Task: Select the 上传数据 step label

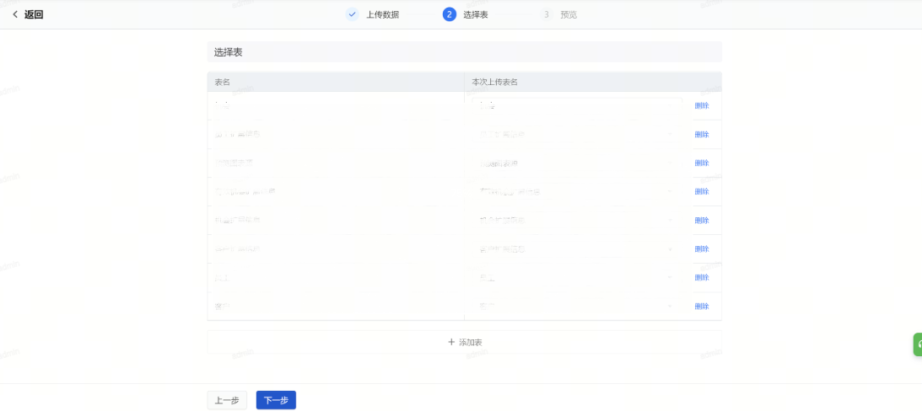Action: pos(383,14)
